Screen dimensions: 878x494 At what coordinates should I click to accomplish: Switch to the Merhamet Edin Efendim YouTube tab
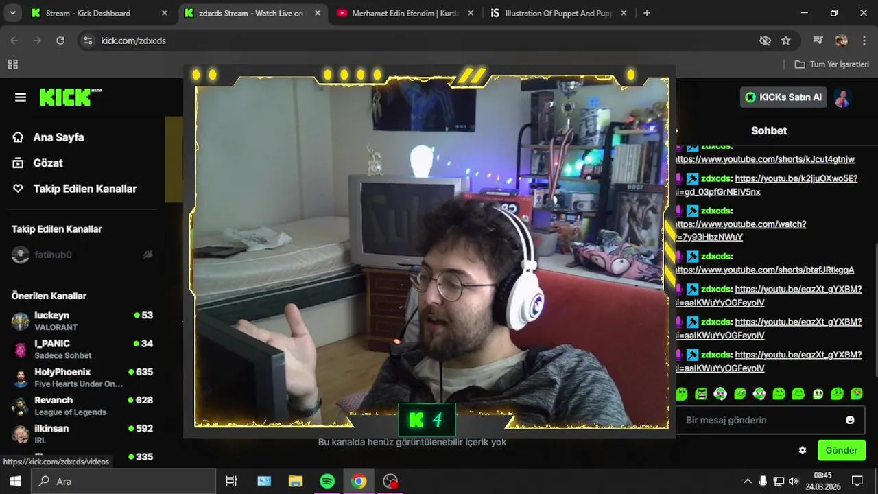(405, 13)
